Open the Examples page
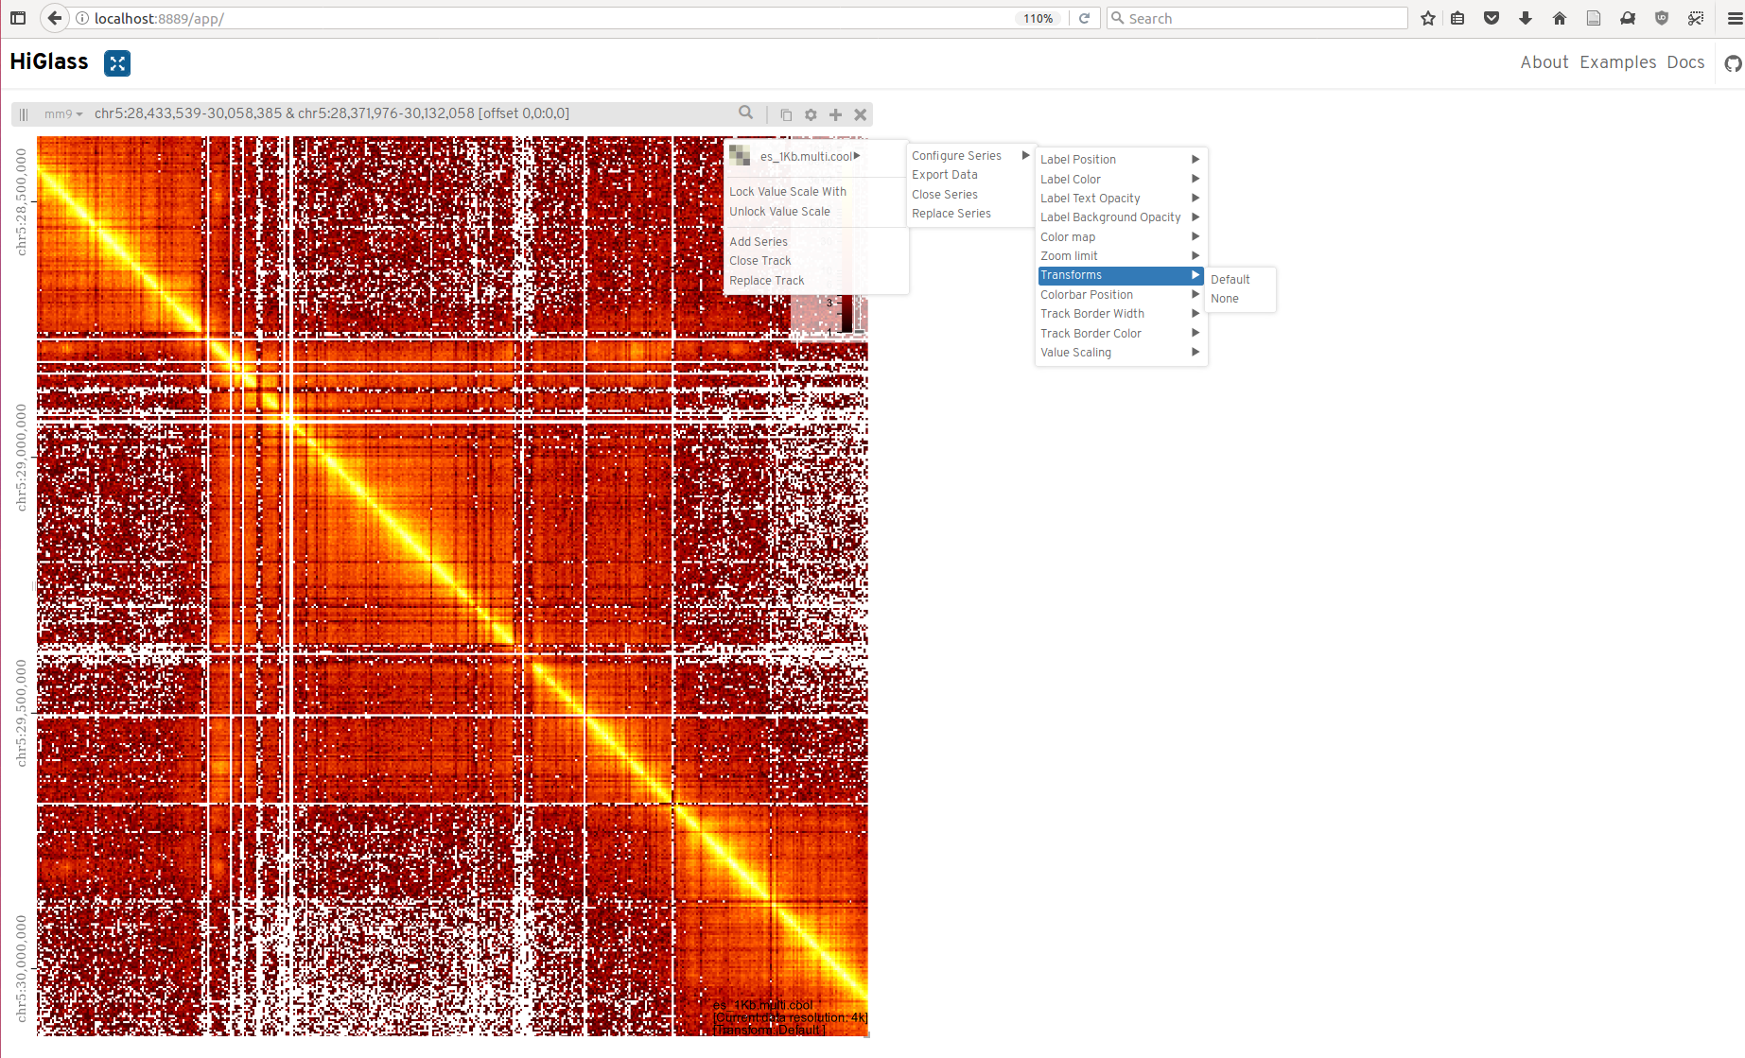 point(1617,62)
